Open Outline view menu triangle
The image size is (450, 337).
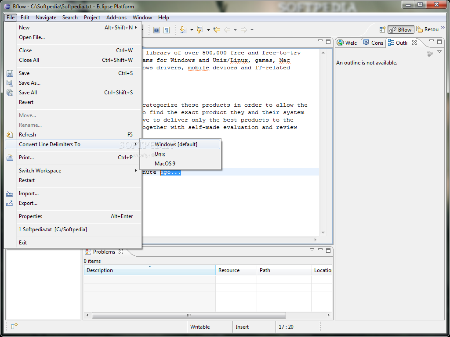(x=439, y=52)
